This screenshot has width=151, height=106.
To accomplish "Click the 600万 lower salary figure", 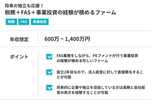I will click(x=52, y=39).
